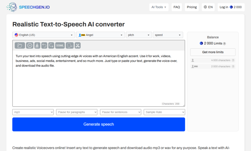Open the SSML tags tool
The image size is (251, 151).
60,45
